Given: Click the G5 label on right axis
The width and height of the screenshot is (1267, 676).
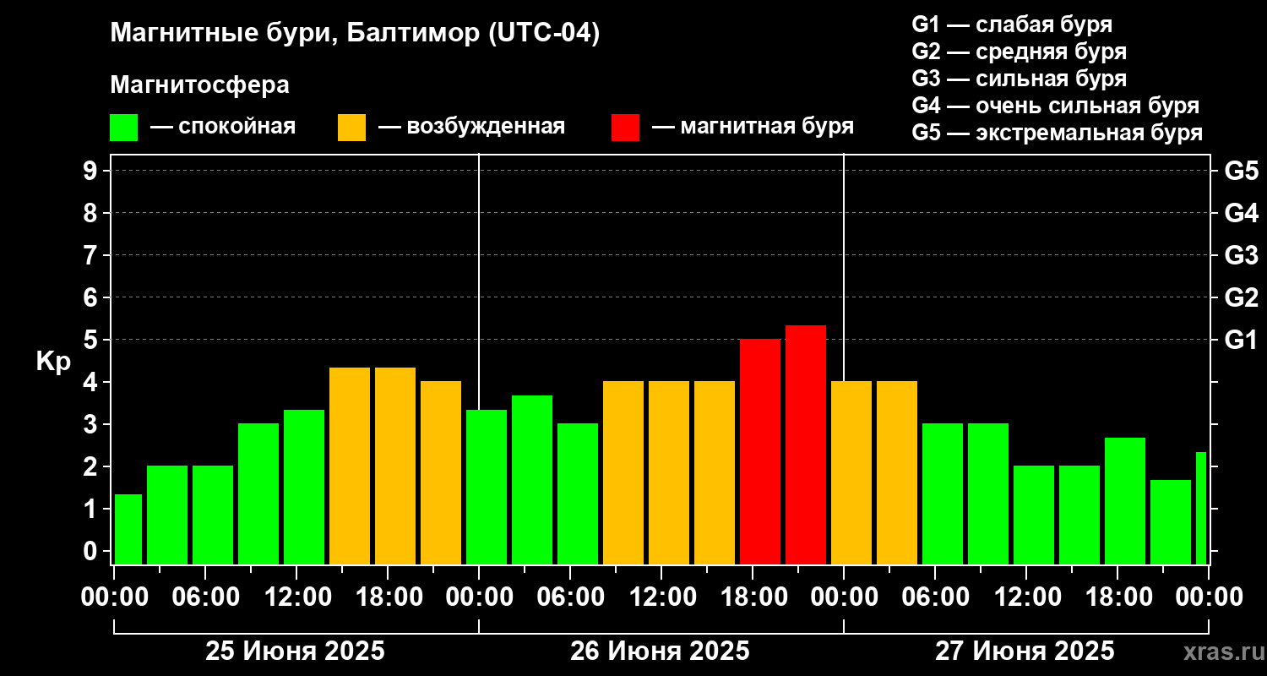Looking at the screenshot, I should point(1241,171).
